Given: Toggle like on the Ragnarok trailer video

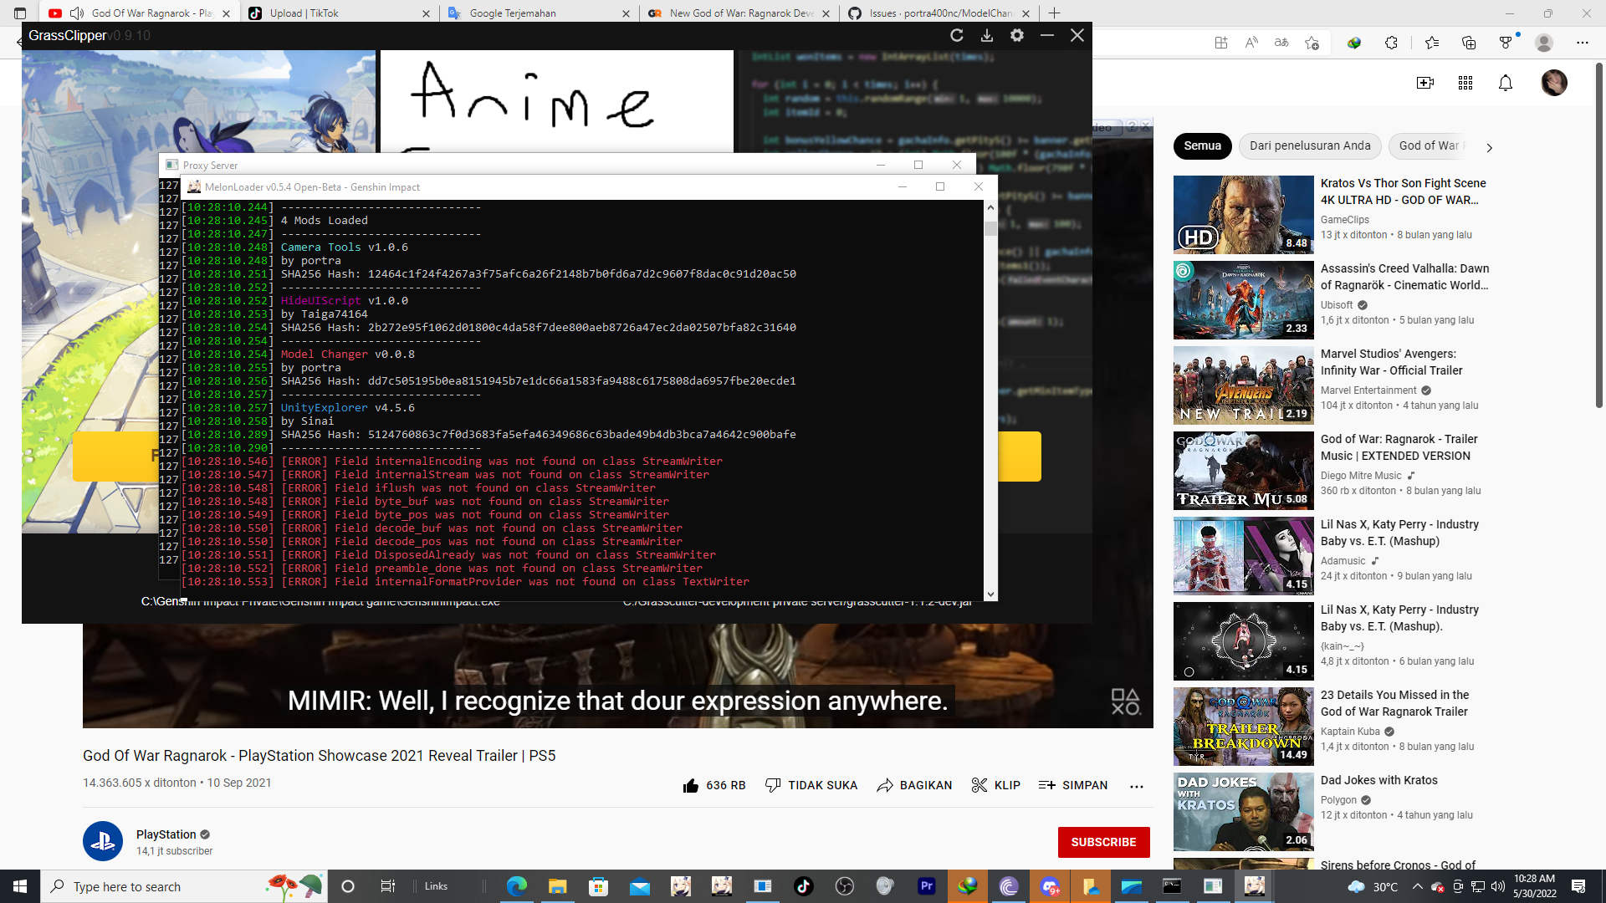Looking at the screenshot, I should tap(691, 786).
